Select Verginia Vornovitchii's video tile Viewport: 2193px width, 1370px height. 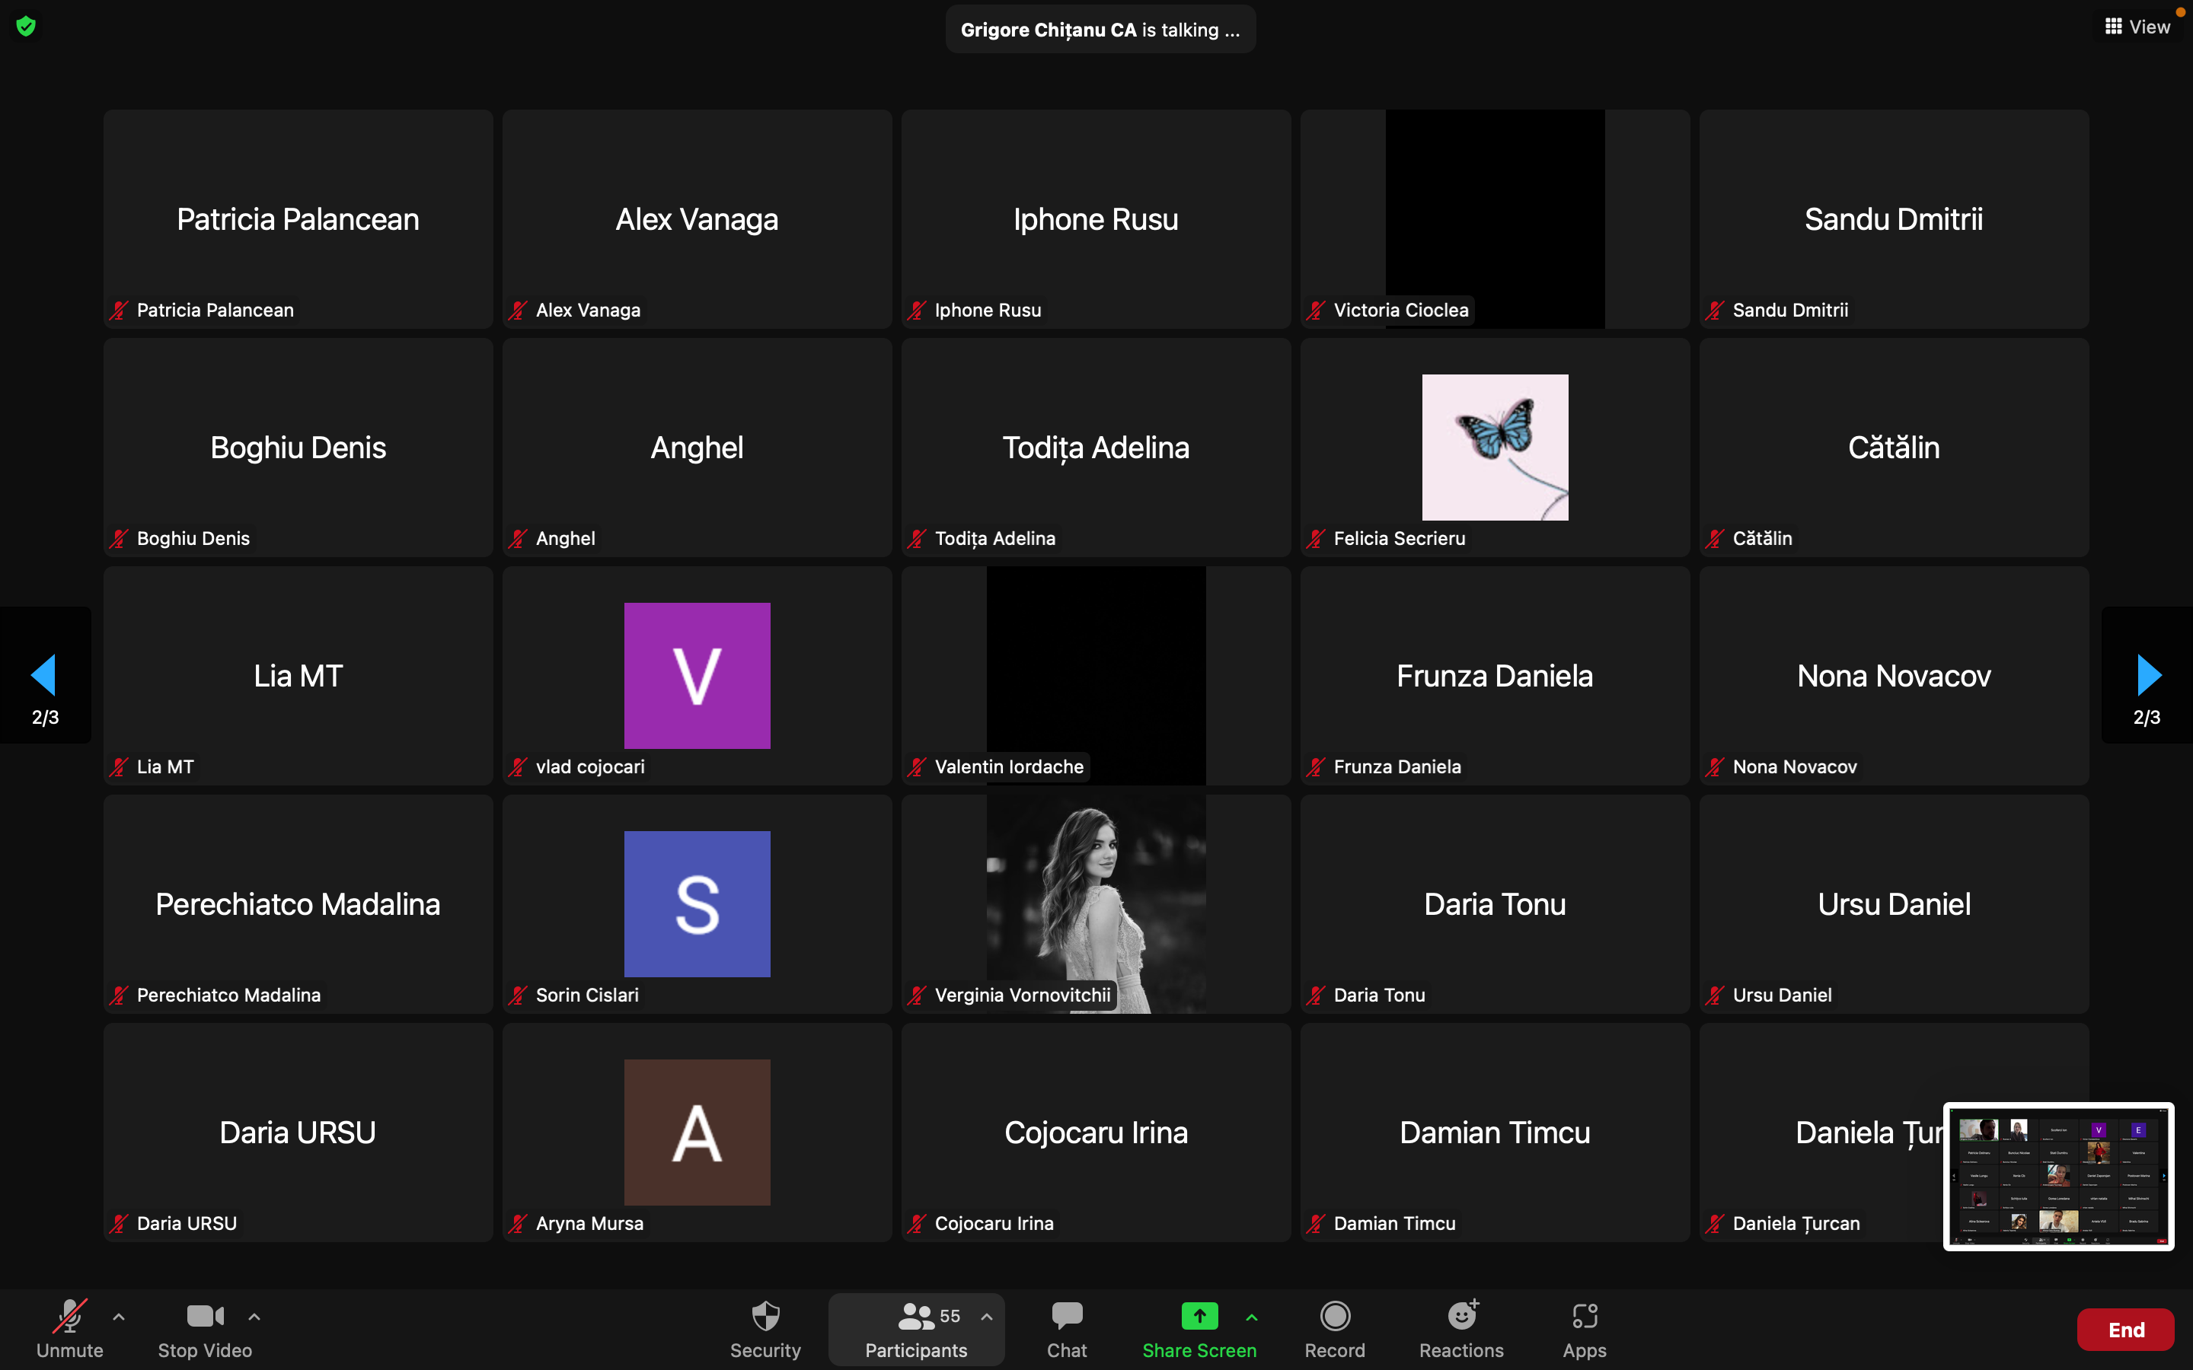coord(1096,903)
